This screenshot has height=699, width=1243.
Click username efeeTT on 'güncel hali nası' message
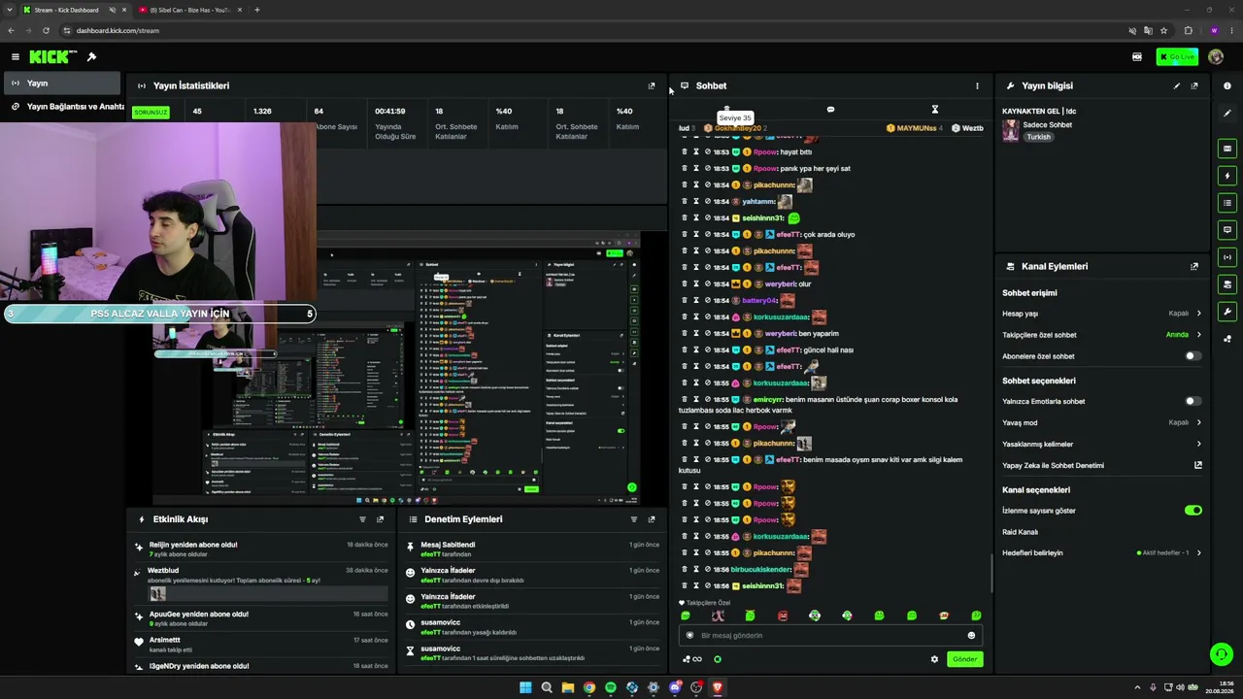pyautogui.click(x=789, y=350)
